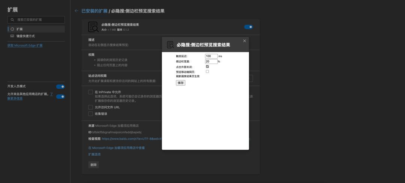The image size is (405, 183).
Task: Click the 站点访问权限 heading
Action: (x=97, y=76)
